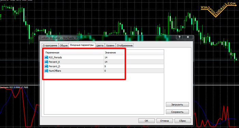This screenshot has height=128, width=239.
Task: Click the Percent_K variable icon
Action: point(46,62)
